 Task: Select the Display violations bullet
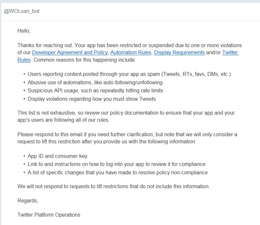(92, 99)
